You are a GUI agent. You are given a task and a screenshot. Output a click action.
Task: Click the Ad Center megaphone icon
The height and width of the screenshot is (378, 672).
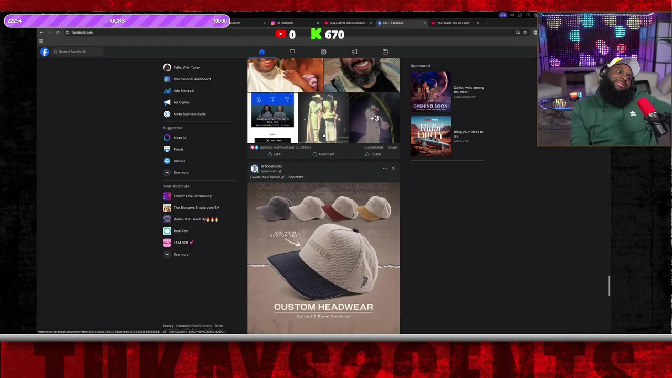(x=167, y=102)
